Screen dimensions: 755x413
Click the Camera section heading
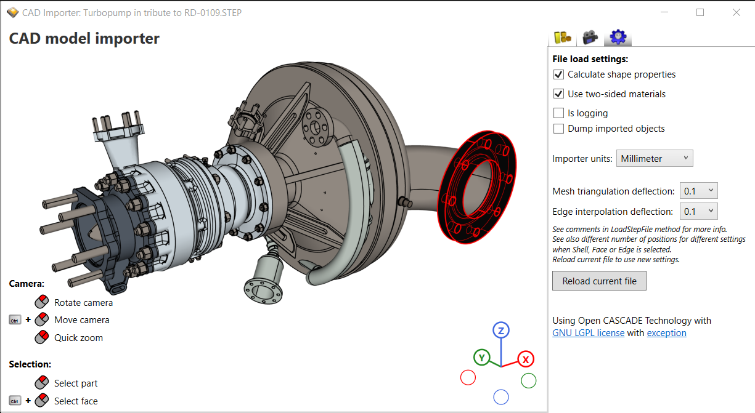coord(27,284)
